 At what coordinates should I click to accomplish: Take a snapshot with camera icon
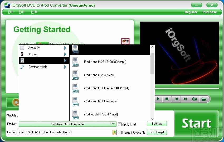(x=194, y=99)
